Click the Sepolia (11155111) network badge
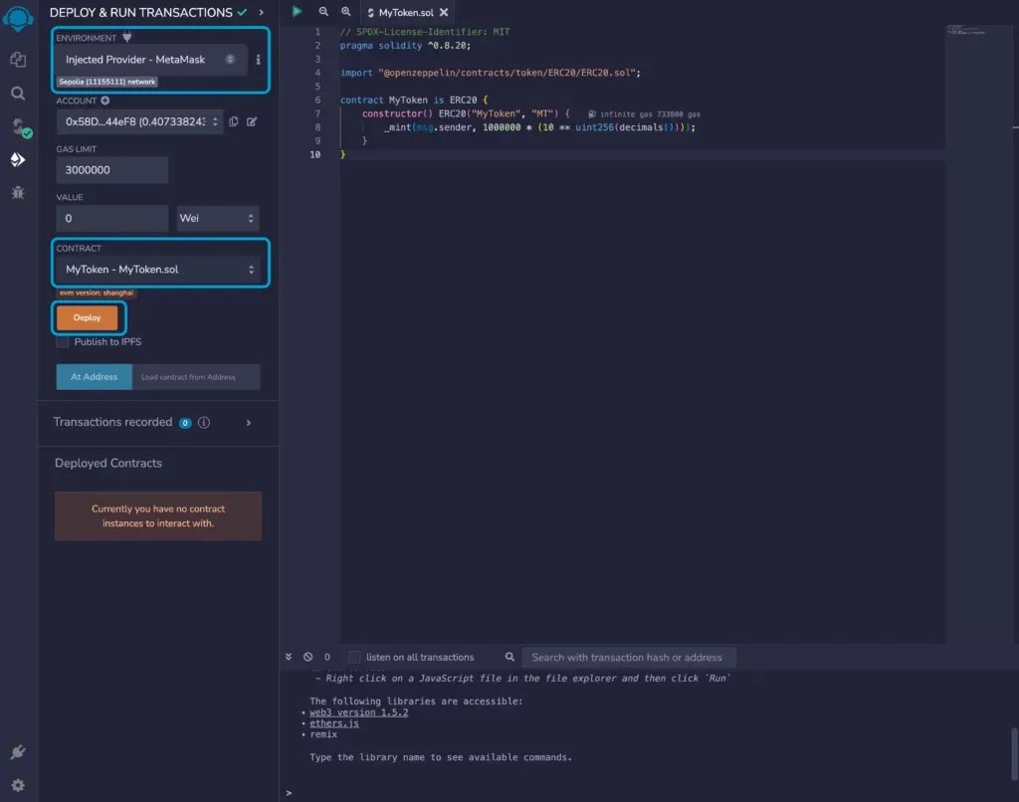The image size is (1019, 802). 107,82
